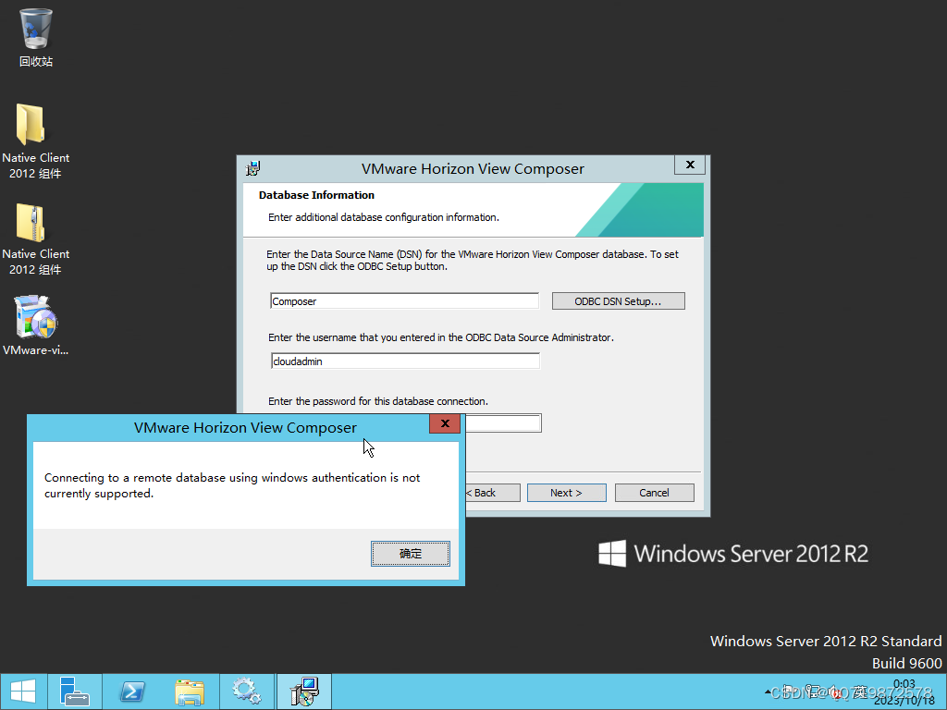Click the installer icon in Composer title bar
This screenshot has height=710, width=947.
point(253,168)
